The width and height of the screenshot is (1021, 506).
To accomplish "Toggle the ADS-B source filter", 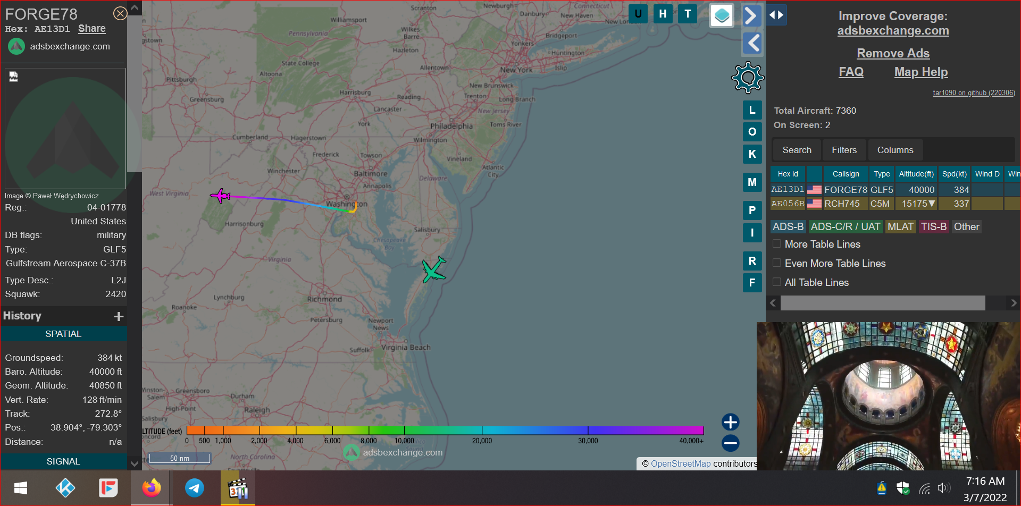I will (788, 227).
